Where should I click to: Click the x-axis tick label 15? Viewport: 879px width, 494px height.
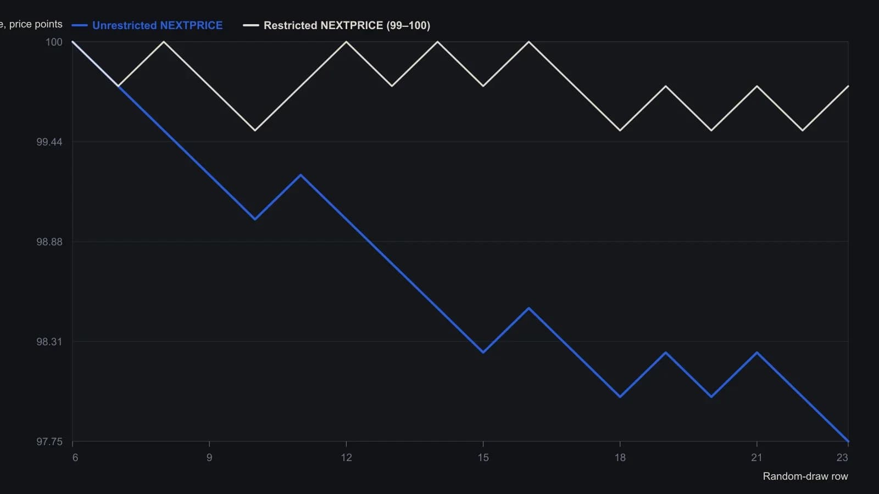click(483, 458)
